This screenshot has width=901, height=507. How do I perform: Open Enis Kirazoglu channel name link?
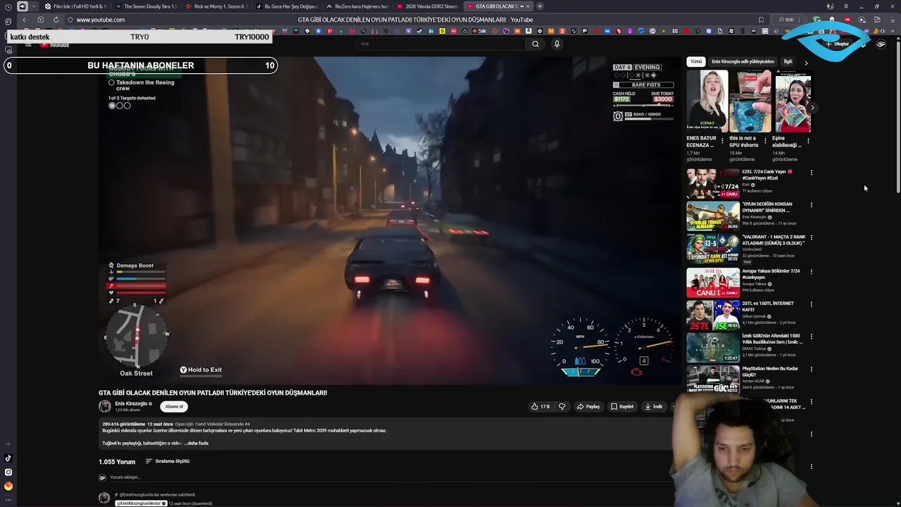pos(132,403)
